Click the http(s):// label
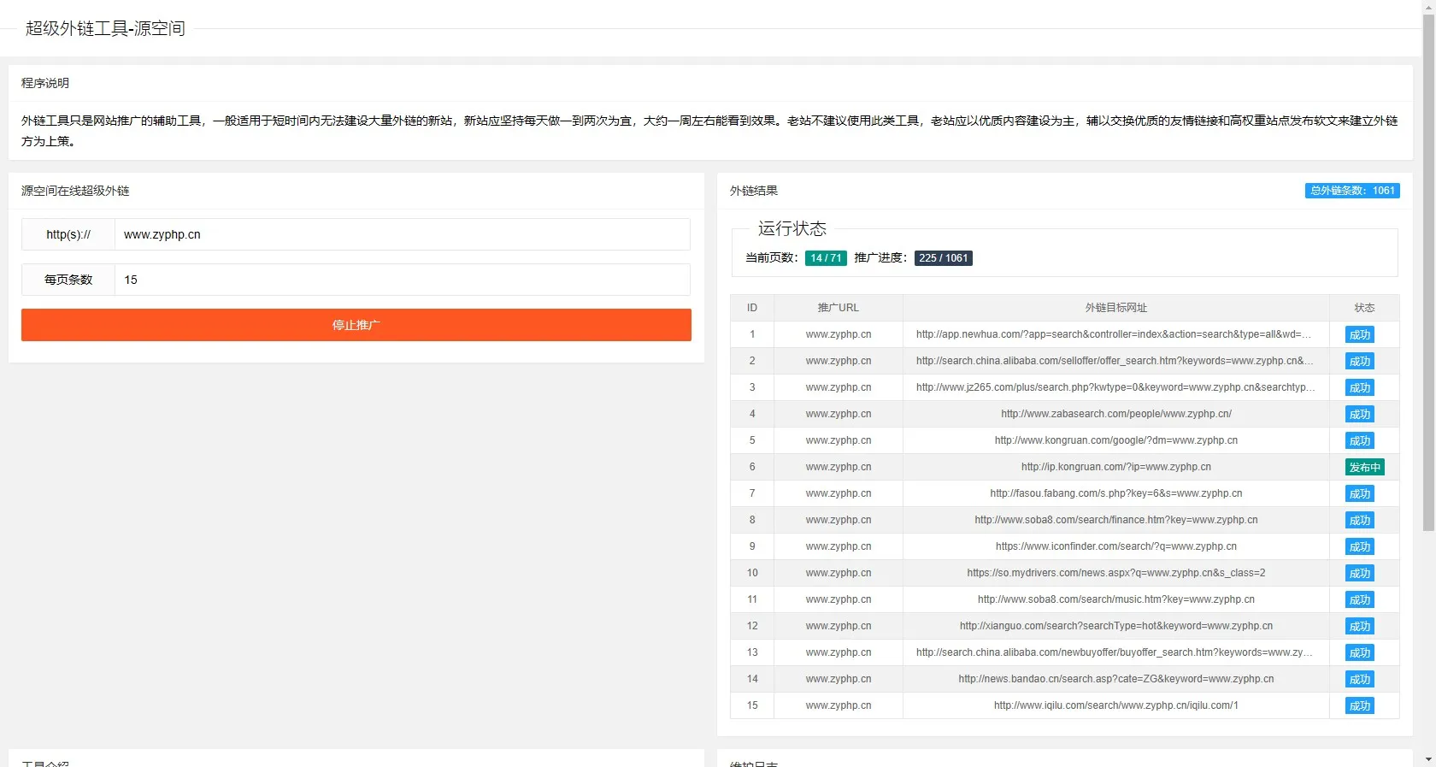Viewport: 1436px width, 767px height. pyautogui.click(x=68, y=234)
